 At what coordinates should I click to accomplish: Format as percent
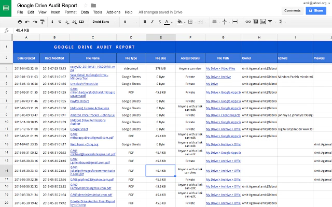(x=60, y=22)
